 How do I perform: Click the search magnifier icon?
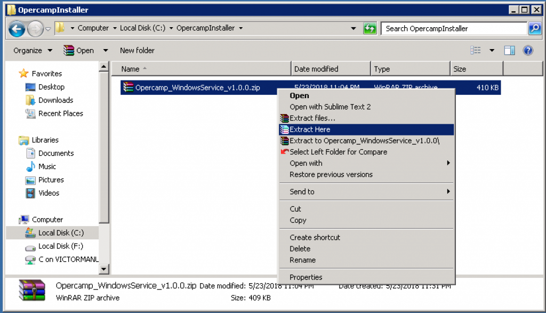[534, 28]
